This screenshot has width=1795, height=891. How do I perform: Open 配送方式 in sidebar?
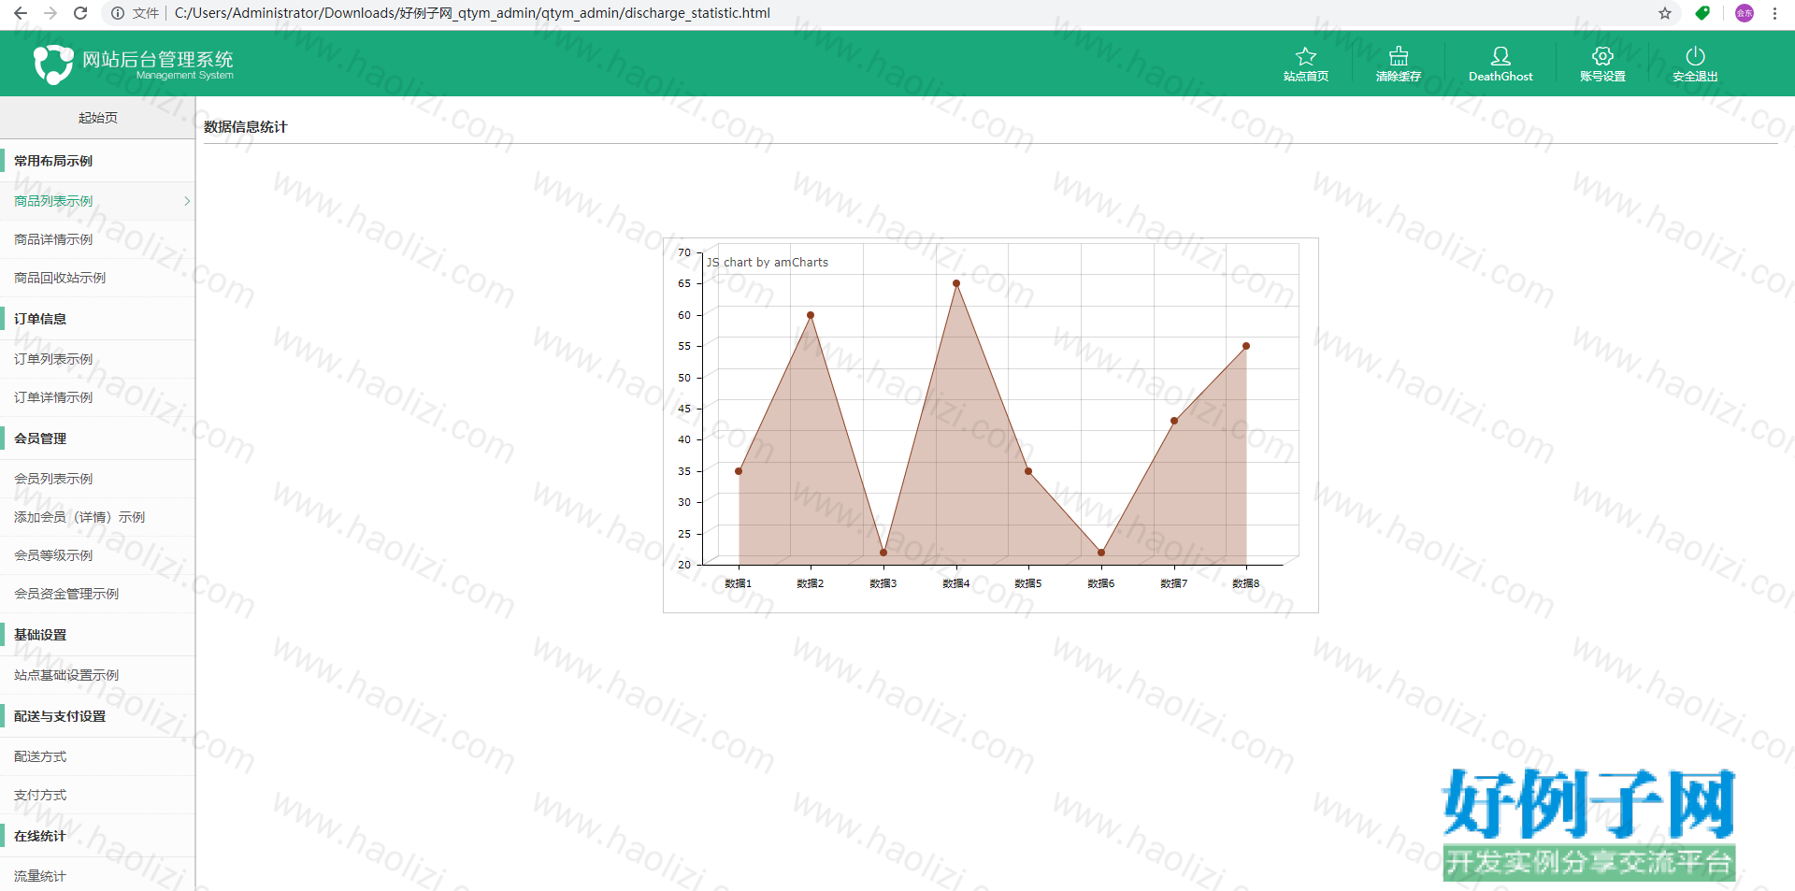pyautogui.click(x=97, y=756)
